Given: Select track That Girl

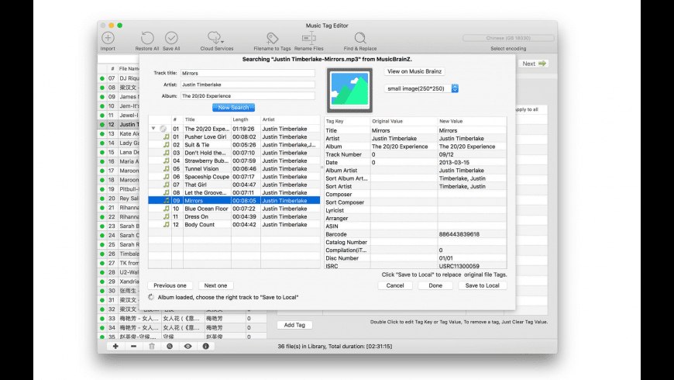Looking at the screenshot, I should tap(234, 185).
